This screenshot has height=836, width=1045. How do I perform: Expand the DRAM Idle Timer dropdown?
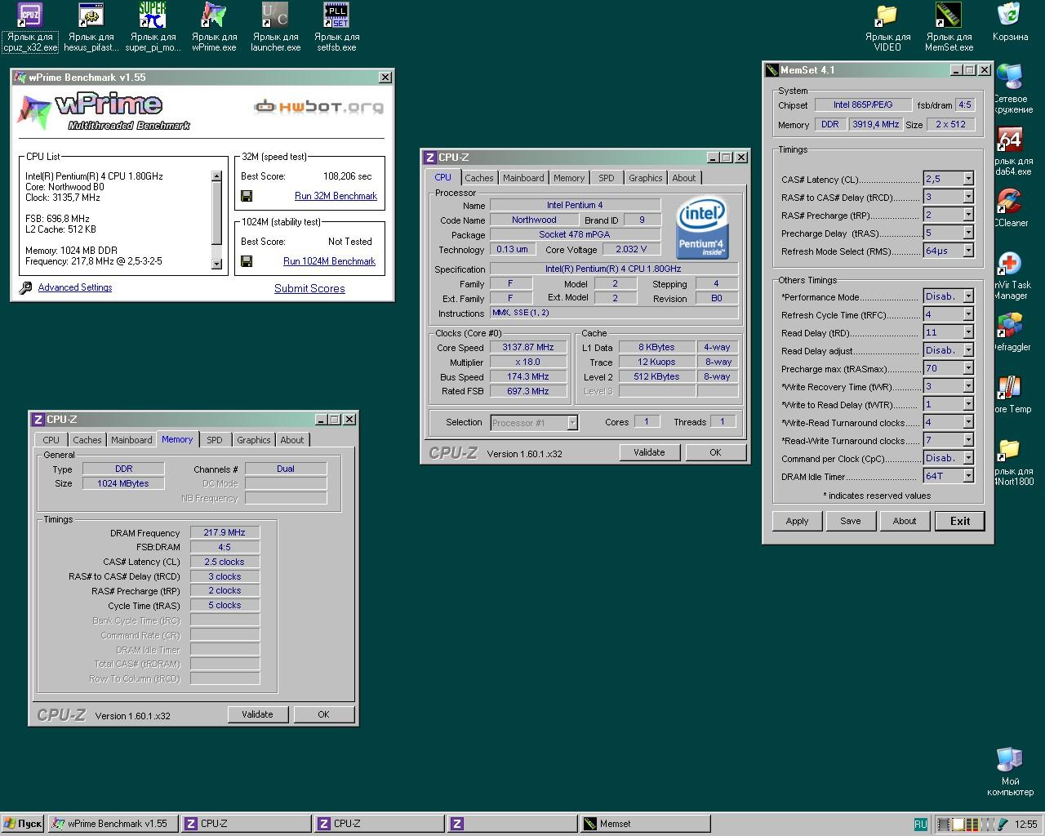[x=968, y=476]
